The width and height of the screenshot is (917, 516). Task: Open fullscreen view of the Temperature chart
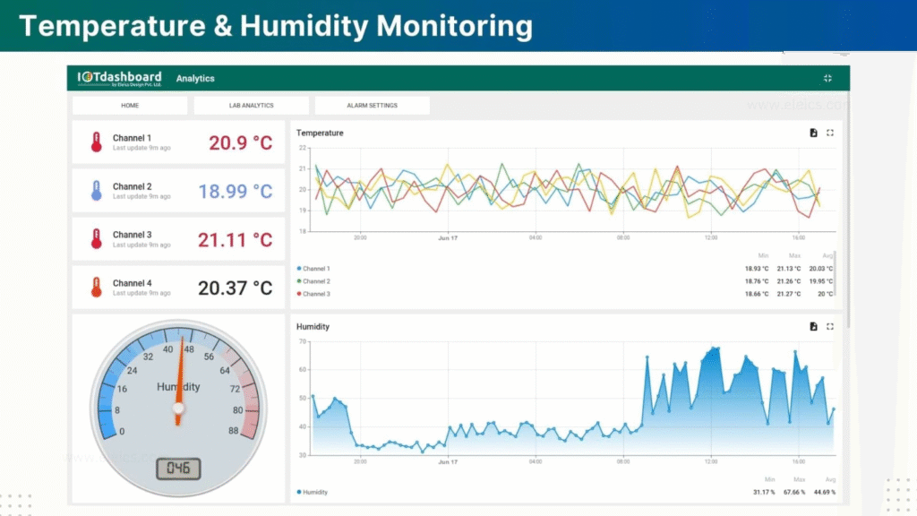[x=830, y=132]
